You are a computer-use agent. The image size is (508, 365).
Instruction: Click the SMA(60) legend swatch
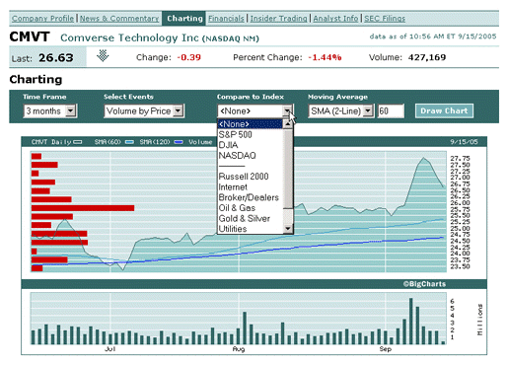(x=129, y=142)
